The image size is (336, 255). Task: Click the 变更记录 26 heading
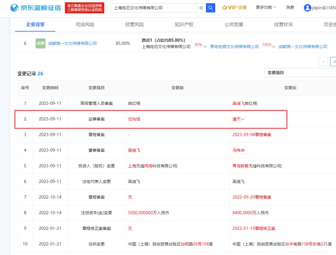pos(30,74)
